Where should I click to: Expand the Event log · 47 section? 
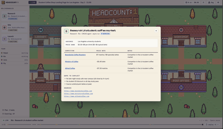coord(9,114)
